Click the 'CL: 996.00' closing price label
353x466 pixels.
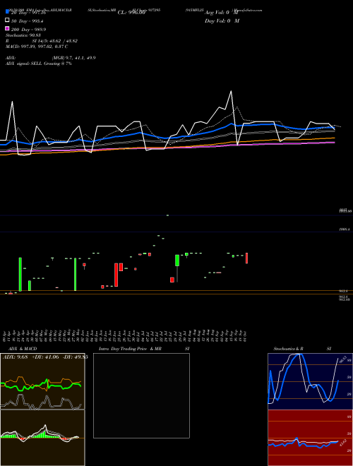[x=131, y=13]
